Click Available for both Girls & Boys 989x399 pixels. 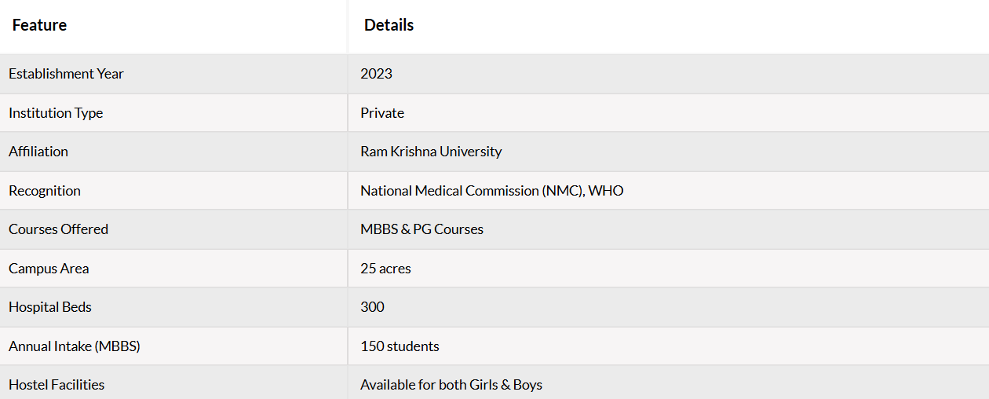(x=451, y=385)
